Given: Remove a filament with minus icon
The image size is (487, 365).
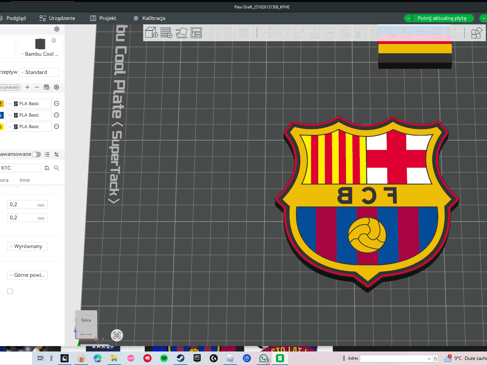Looking at the screenshot, I should pos(37,87).
